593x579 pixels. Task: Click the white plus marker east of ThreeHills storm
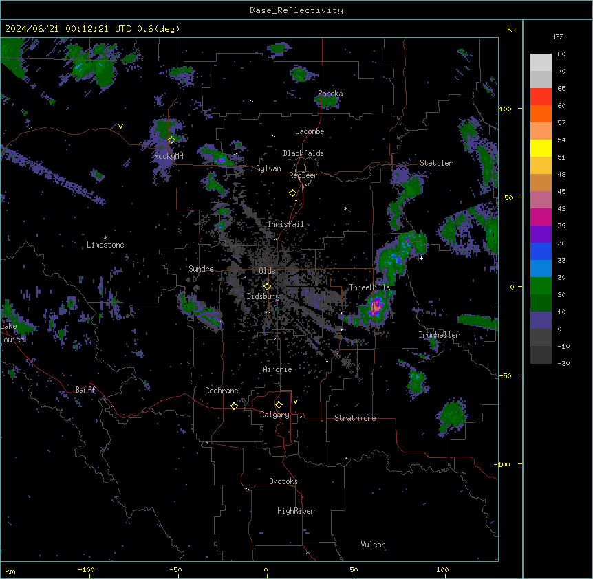[x=421, y=258]
